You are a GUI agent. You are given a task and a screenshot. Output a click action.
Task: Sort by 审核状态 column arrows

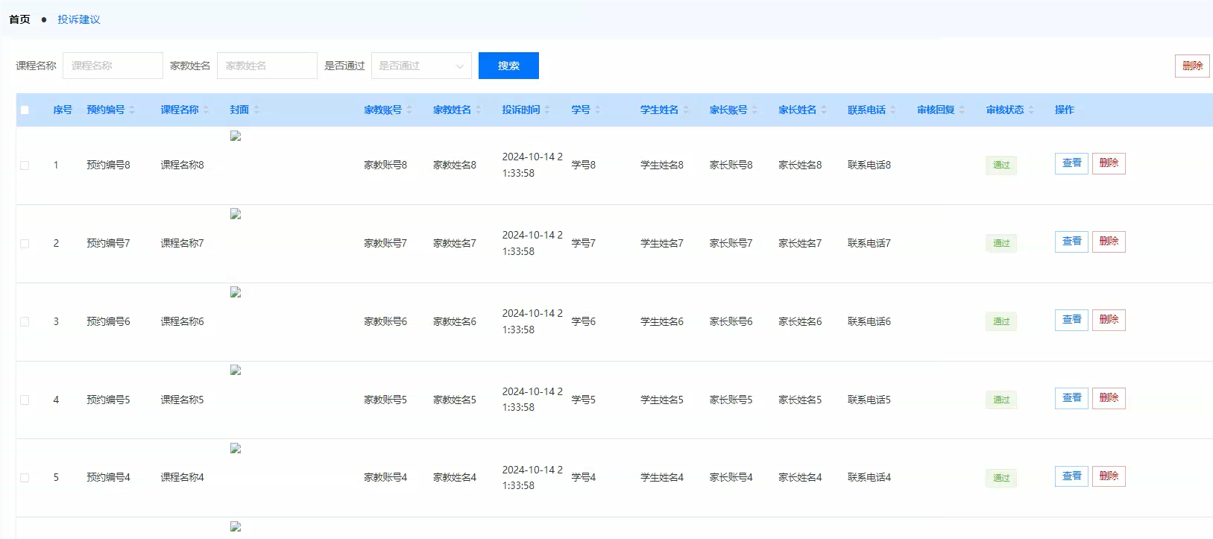(1031, 110)
